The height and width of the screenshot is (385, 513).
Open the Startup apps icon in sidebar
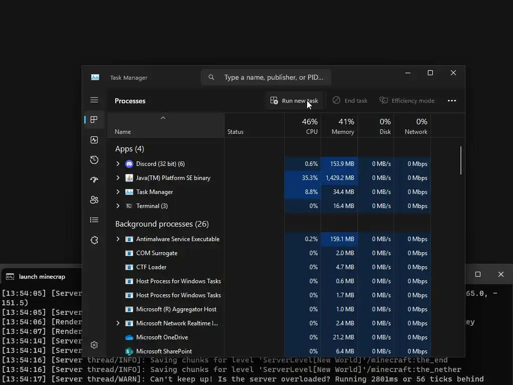tap(94, 180)
